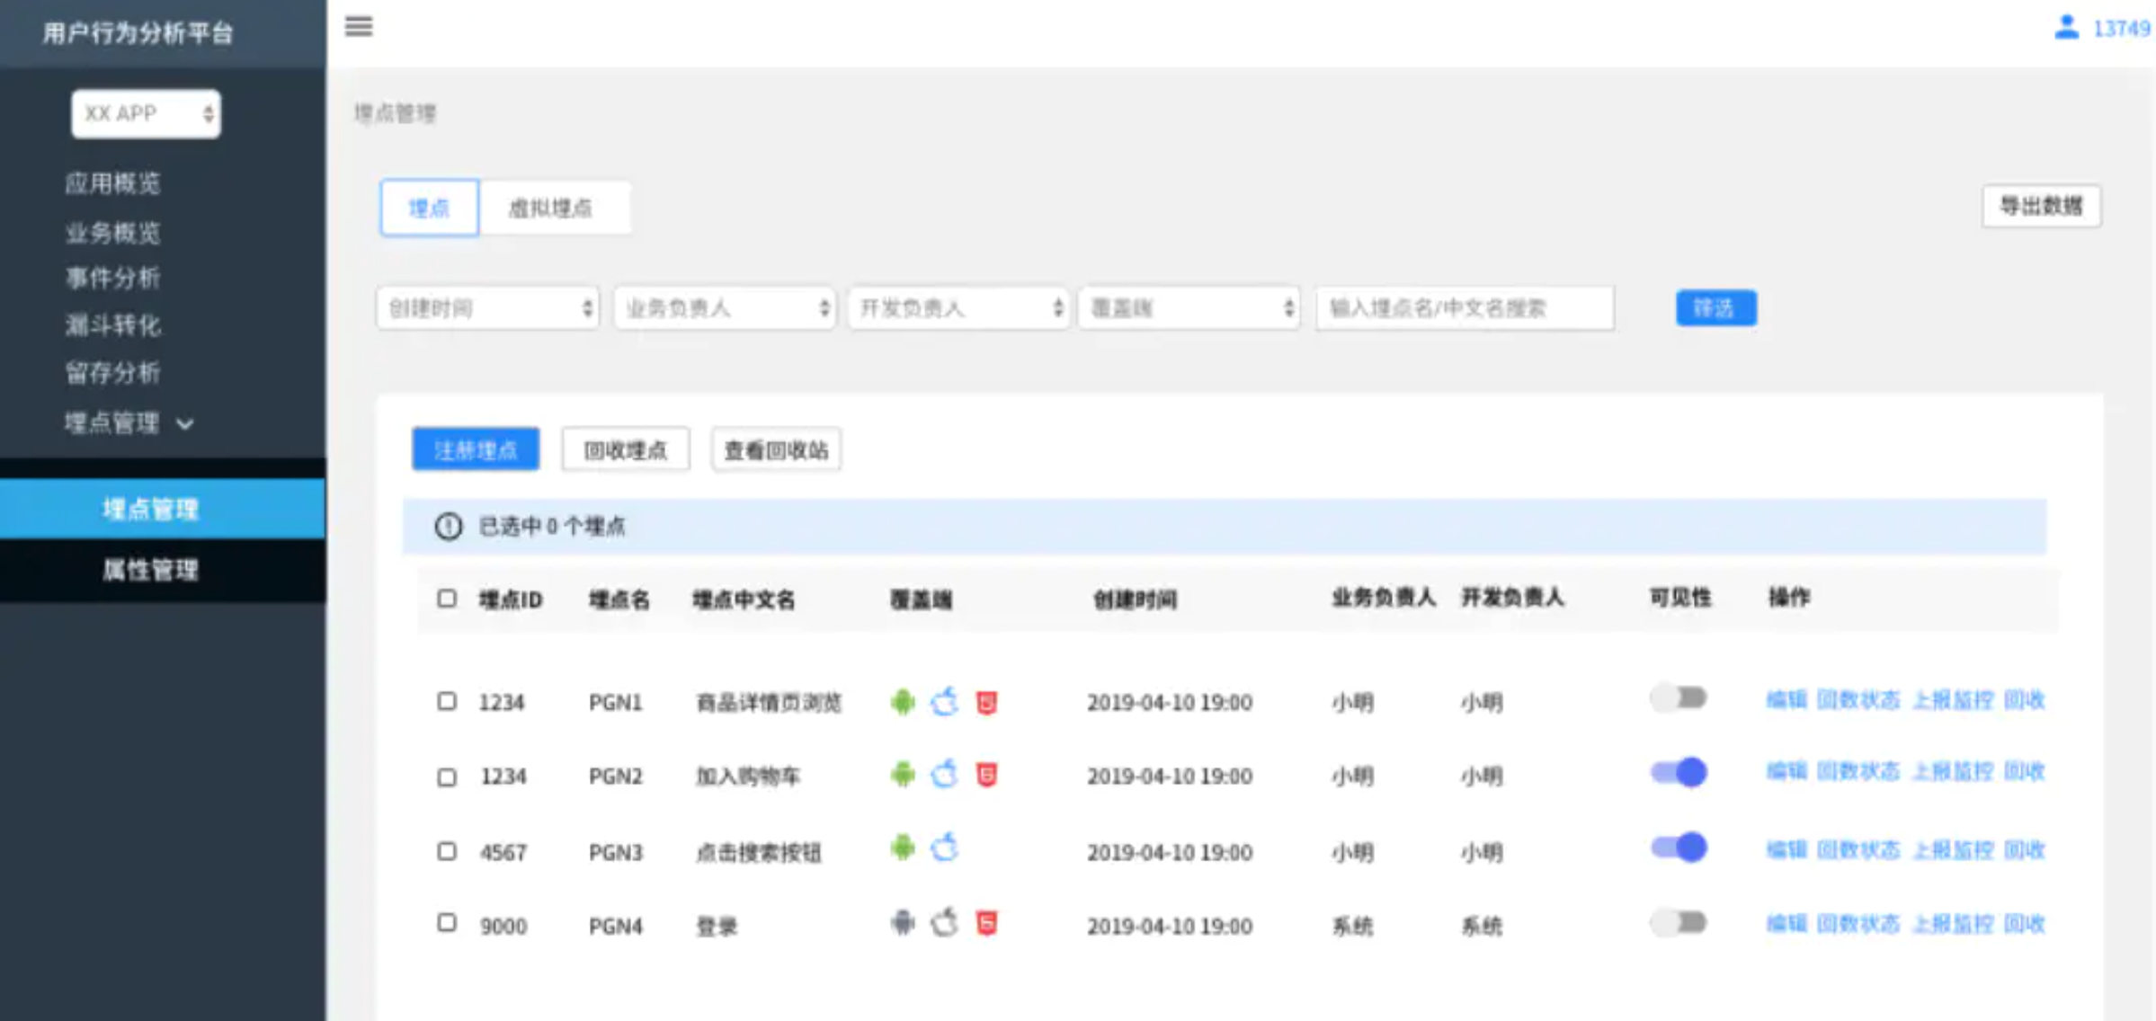Screen dimensions: 2156x1021
Task: Open 属性管理 in the sidebar
Action: (x=150, y=570)
